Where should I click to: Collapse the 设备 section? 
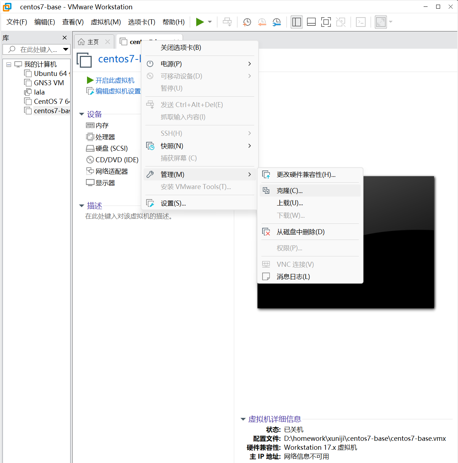pos(82,114)
